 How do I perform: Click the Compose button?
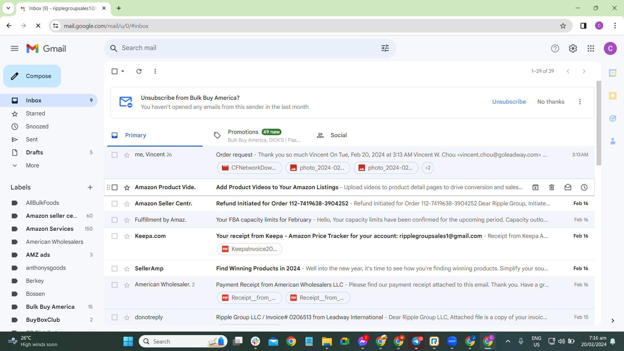32,76
